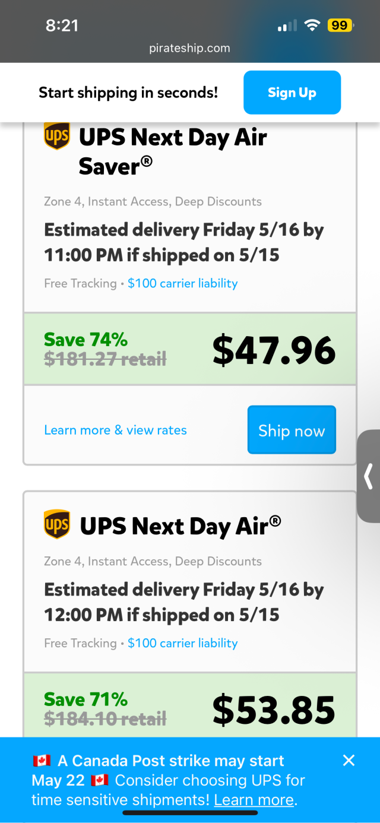Open $100 carrier liability link for Air Saver
The height and width of the screenshot is (823, 380).
(x=182, y=283)
